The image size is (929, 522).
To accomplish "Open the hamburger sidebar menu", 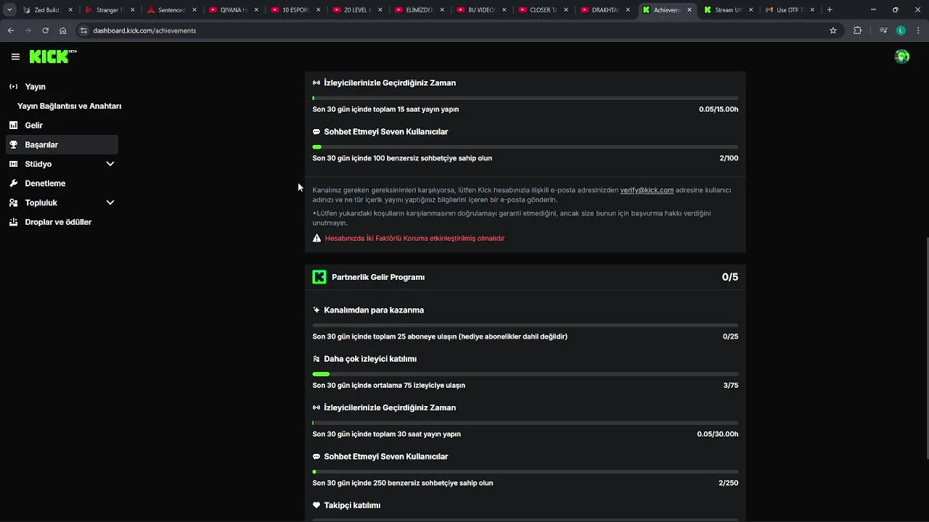I will [x=15, y=57].
